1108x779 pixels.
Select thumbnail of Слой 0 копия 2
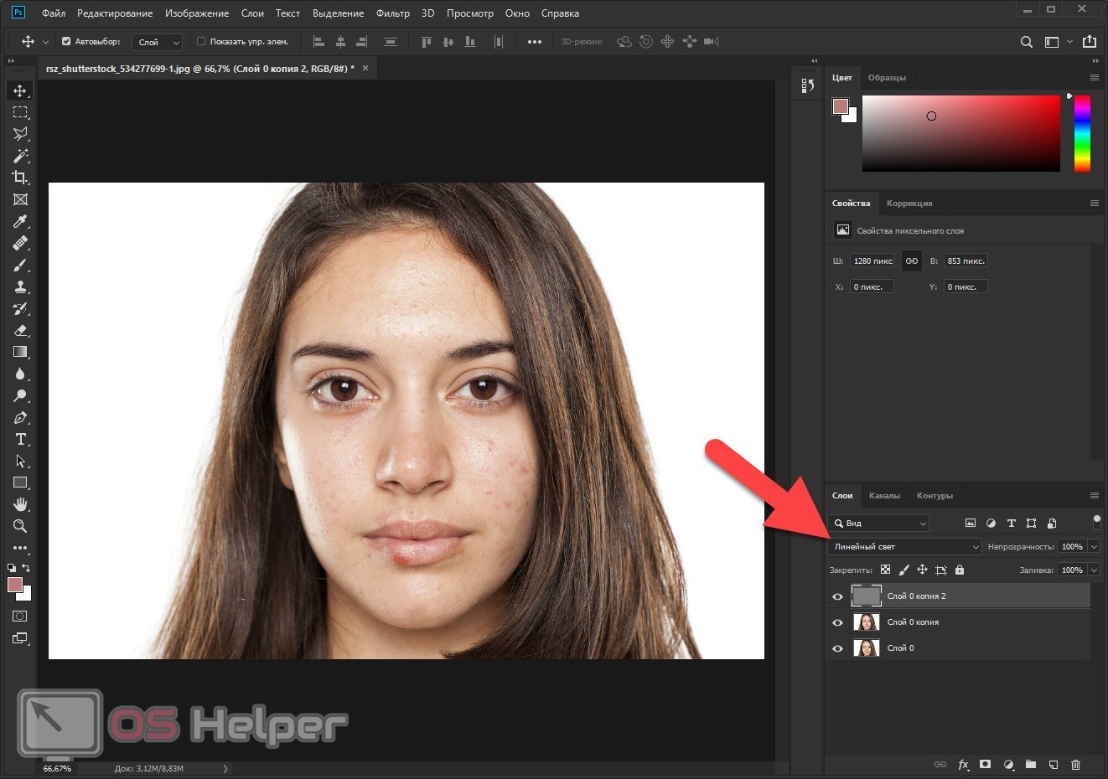pyautogui.click(x=866, y=596)
